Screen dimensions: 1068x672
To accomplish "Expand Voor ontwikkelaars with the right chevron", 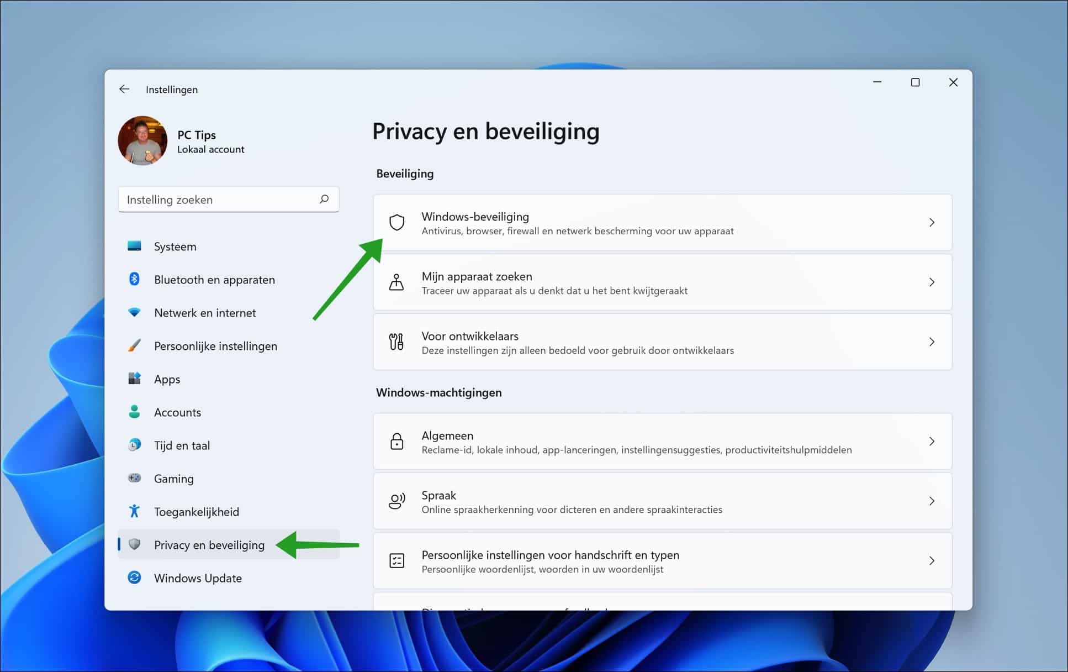I will point(932,342).
